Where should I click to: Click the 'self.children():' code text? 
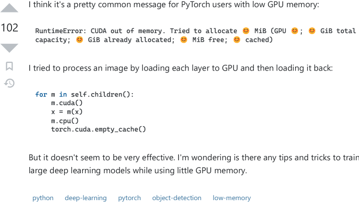pos(102,94)
